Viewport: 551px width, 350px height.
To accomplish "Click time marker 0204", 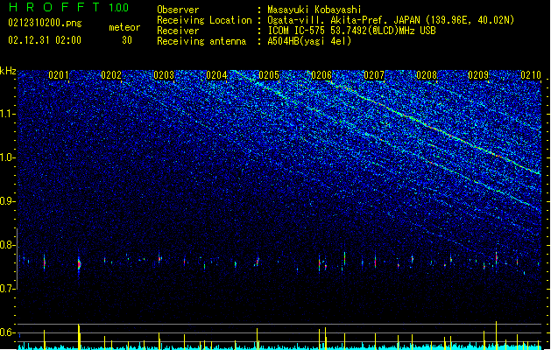I will click(216, 75).
